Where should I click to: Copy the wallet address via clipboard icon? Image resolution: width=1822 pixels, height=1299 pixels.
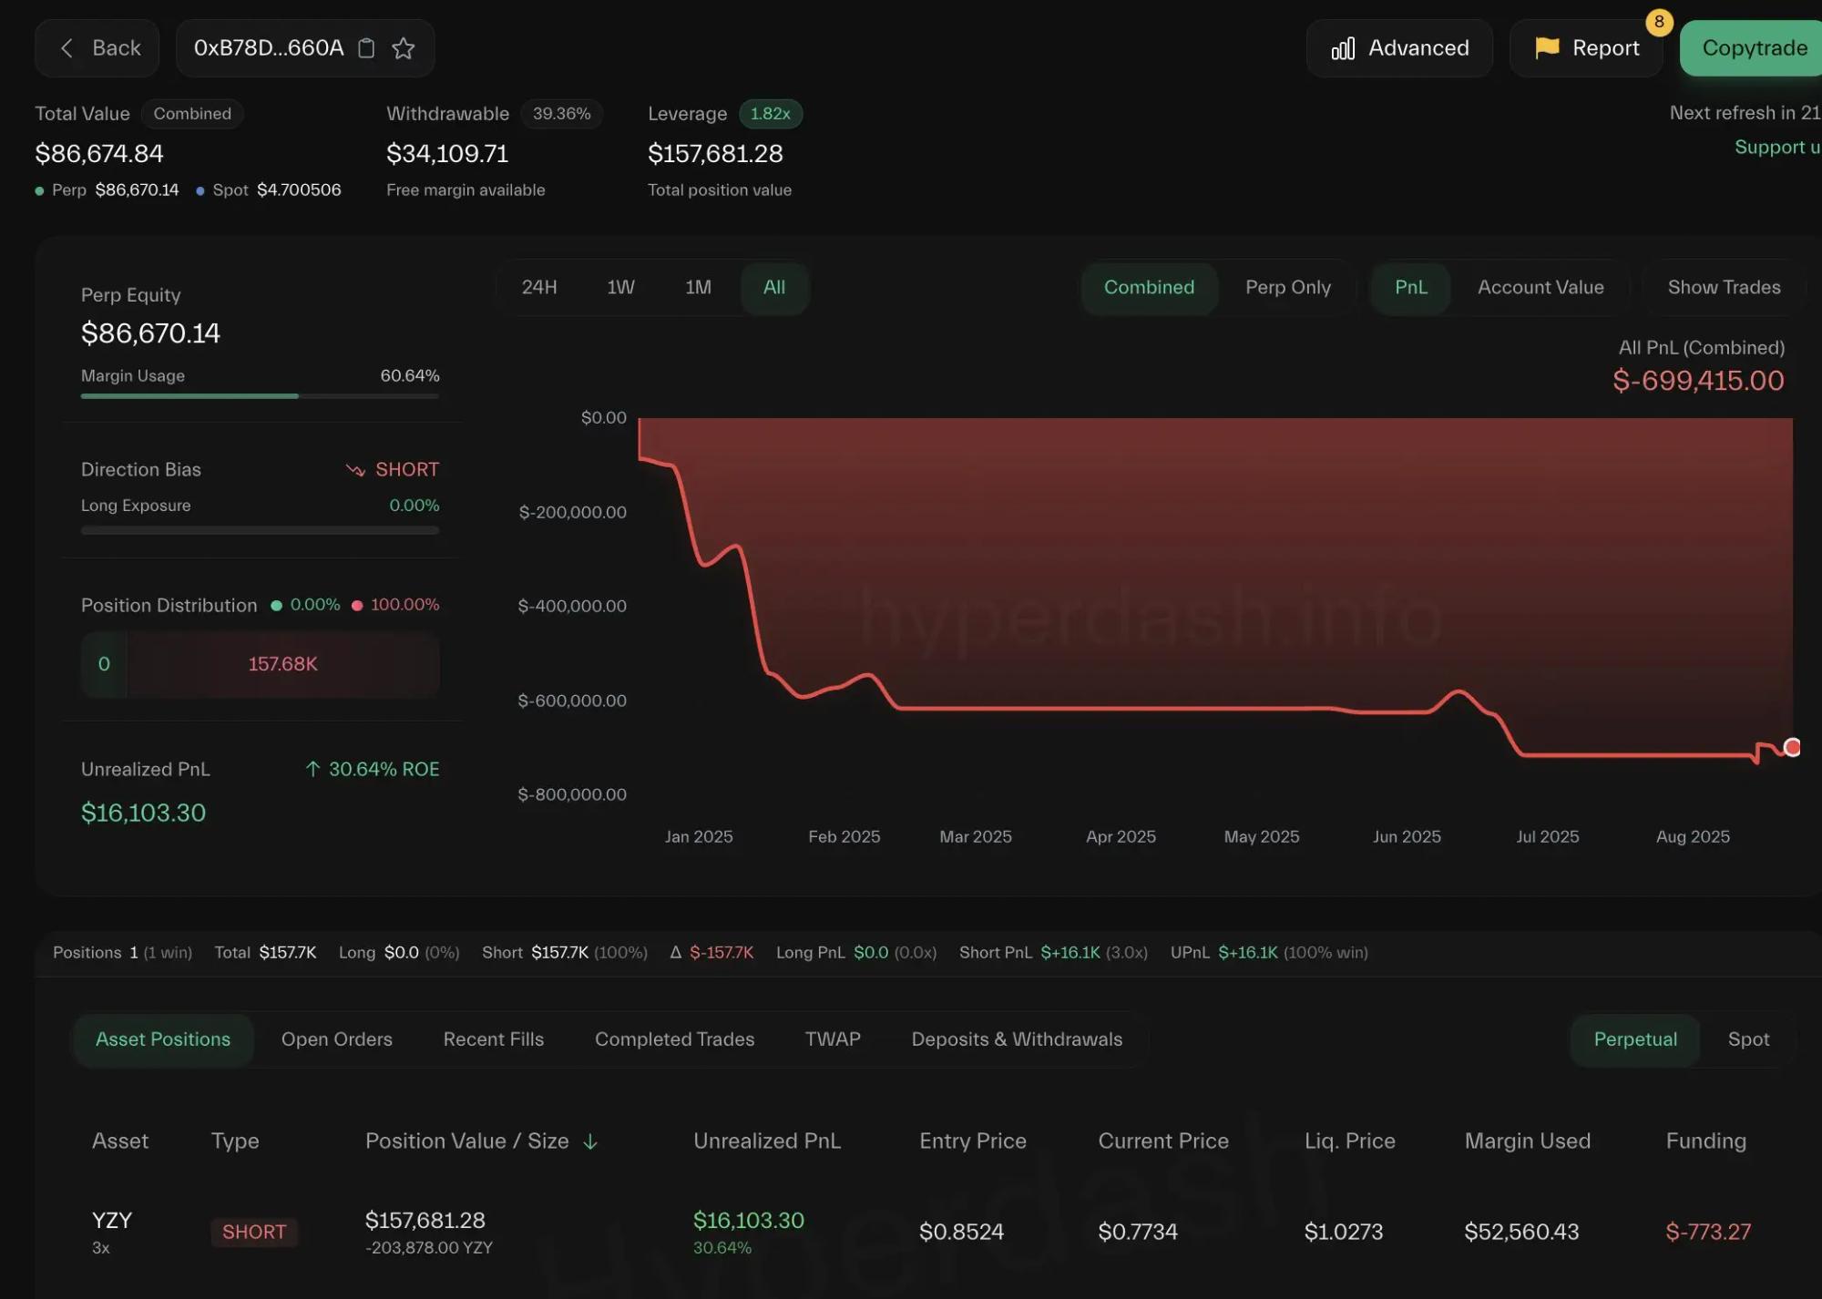pyautogui.click(x=366, y=48)
